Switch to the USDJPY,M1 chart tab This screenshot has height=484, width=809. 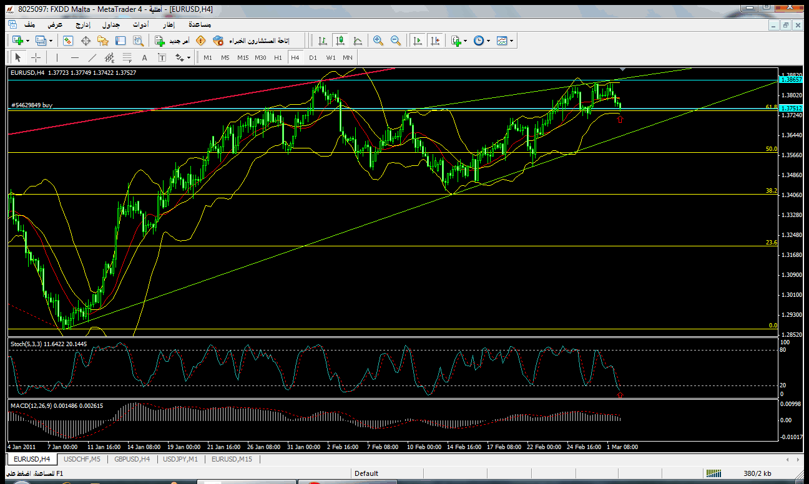pyautogui.click(x=180, y=459)
